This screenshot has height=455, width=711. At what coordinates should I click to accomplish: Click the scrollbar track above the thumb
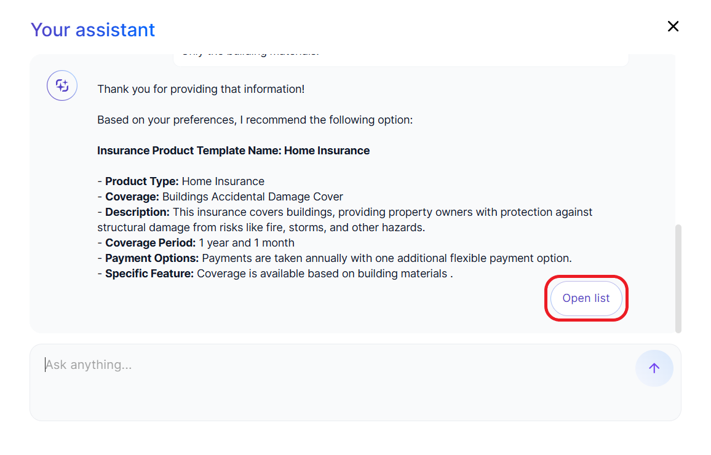coord(678,135)
